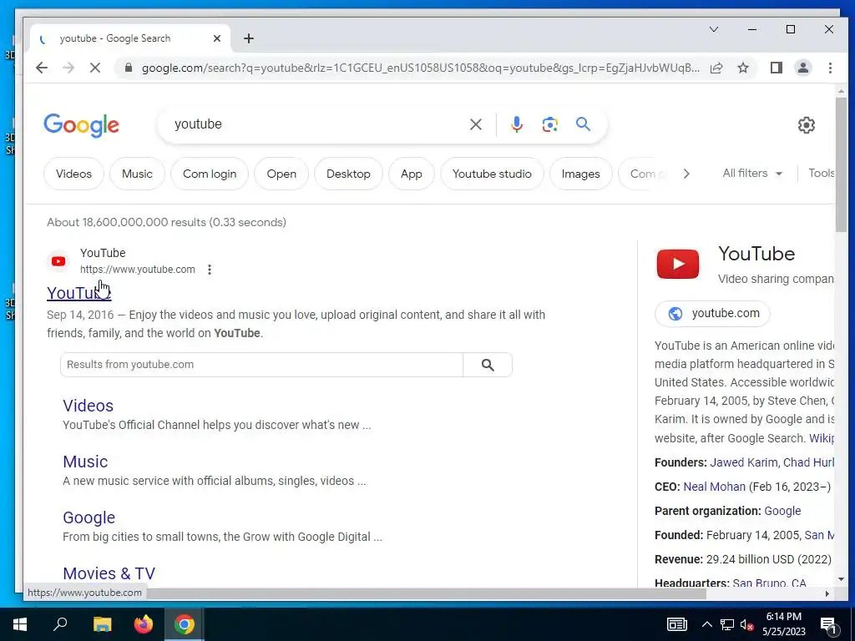The width and height of the screenshot is (855, 641).
Task: Start voice search microphone
Action: click(x=516, y=124)
